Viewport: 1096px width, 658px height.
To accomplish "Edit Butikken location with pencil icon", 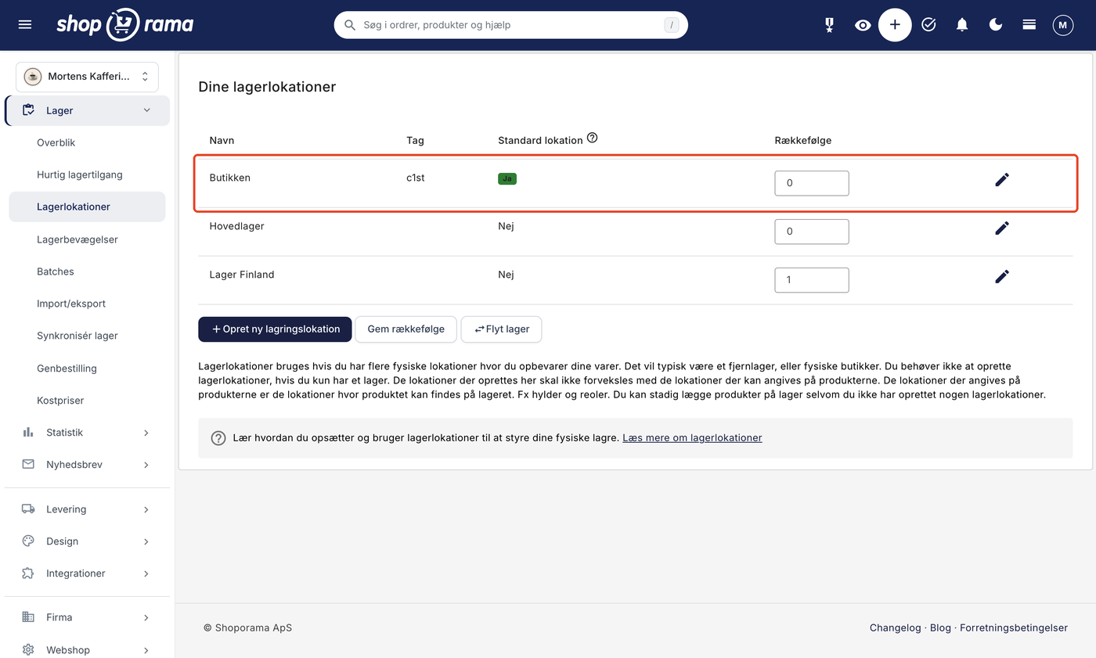I will click(x=1002, y=180).
